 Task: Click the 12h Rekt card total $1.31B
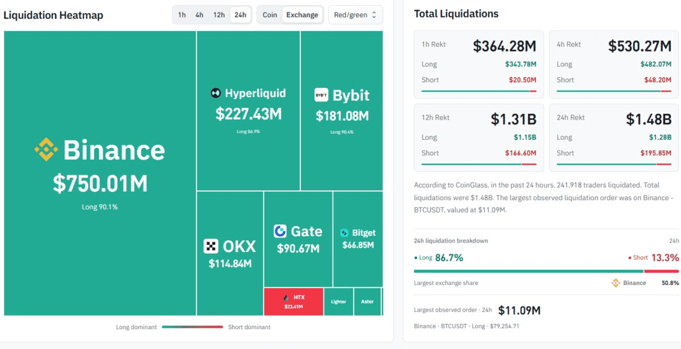[x=514, y=119]
